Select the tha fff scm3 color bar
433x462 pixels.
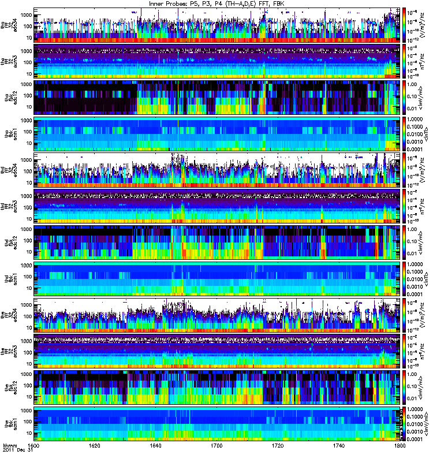point(404,61)
